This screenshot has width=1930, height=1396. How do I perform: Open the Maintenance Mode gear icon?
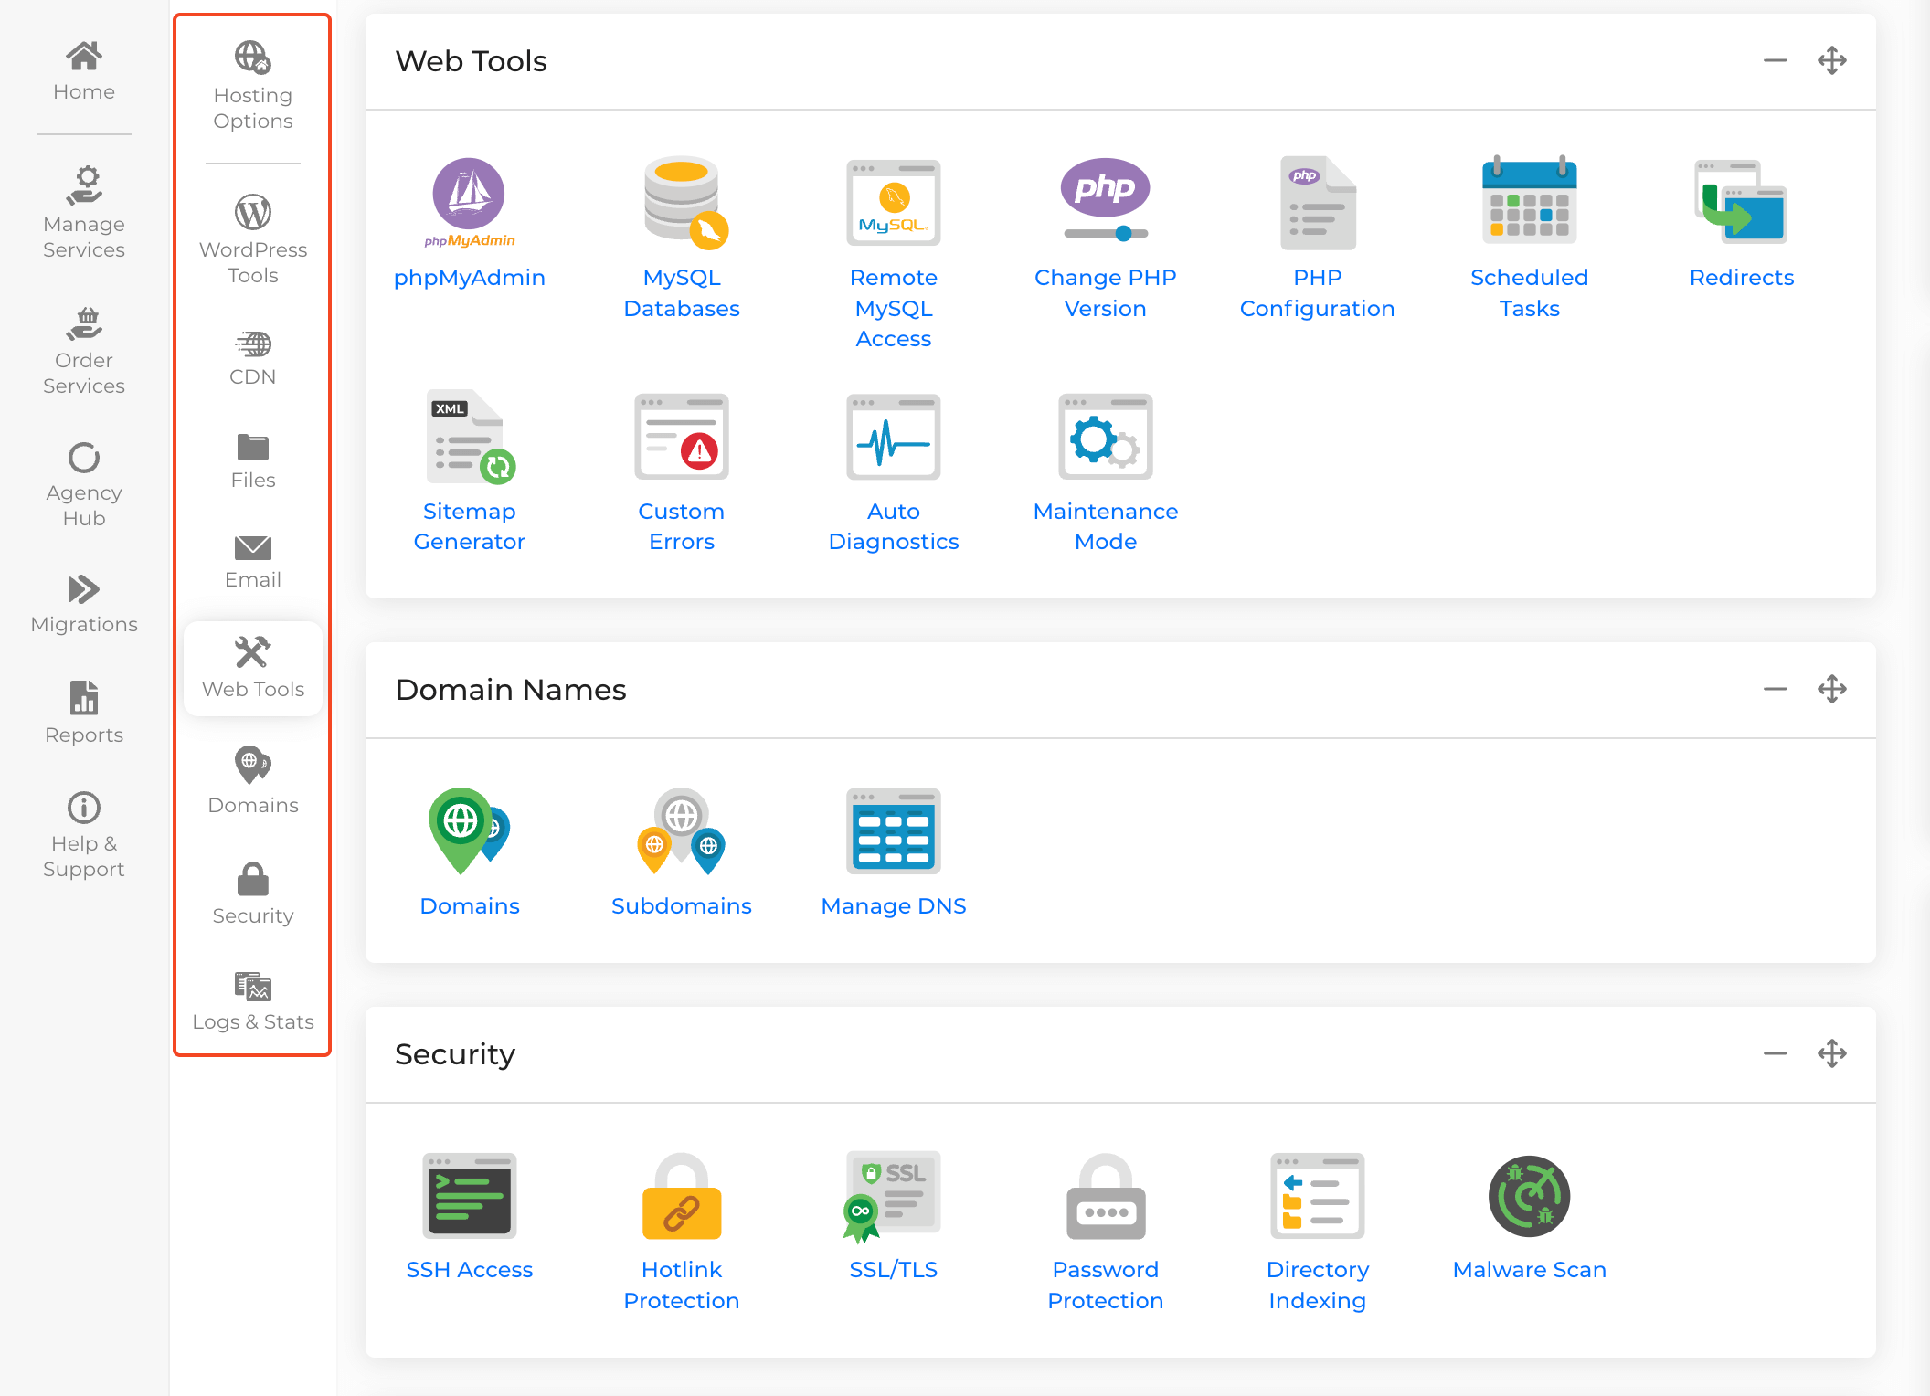[1106, 437]
